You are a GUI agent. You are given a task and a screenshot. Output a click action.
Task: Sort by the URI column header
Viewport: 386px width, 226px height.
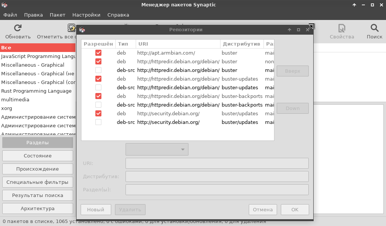(178, 44)
